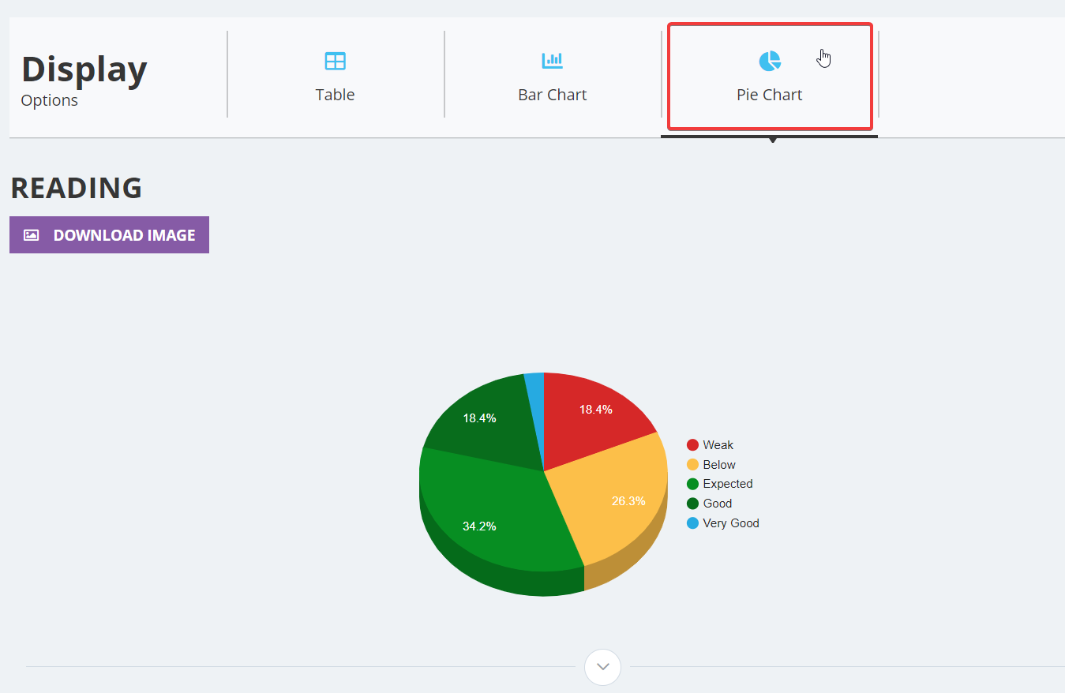Select the Pie Chart display tab
Viewport: 1065px width, 693px height.
click(x=770, y=76)
